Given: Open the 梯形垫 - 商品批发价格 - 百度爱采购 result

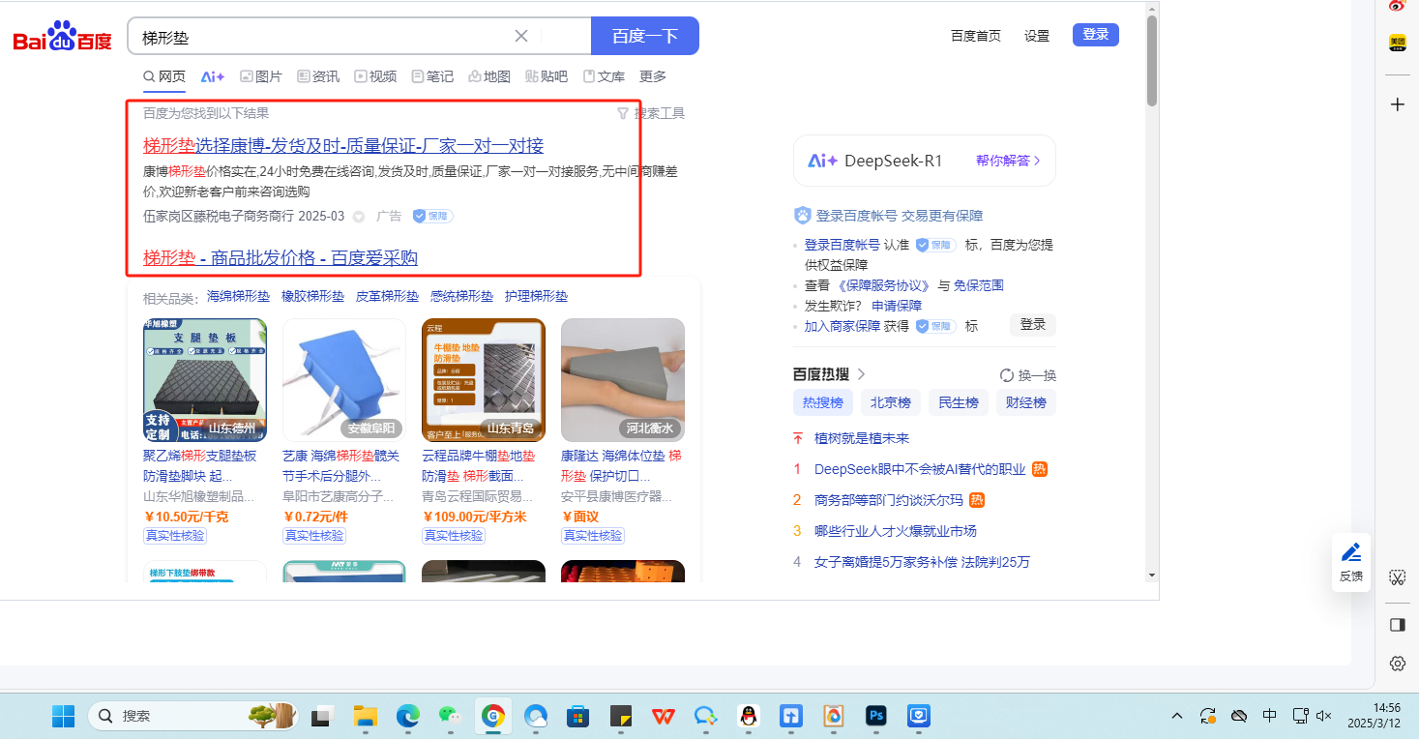Looking at the screenshot, I should (281, 258).
